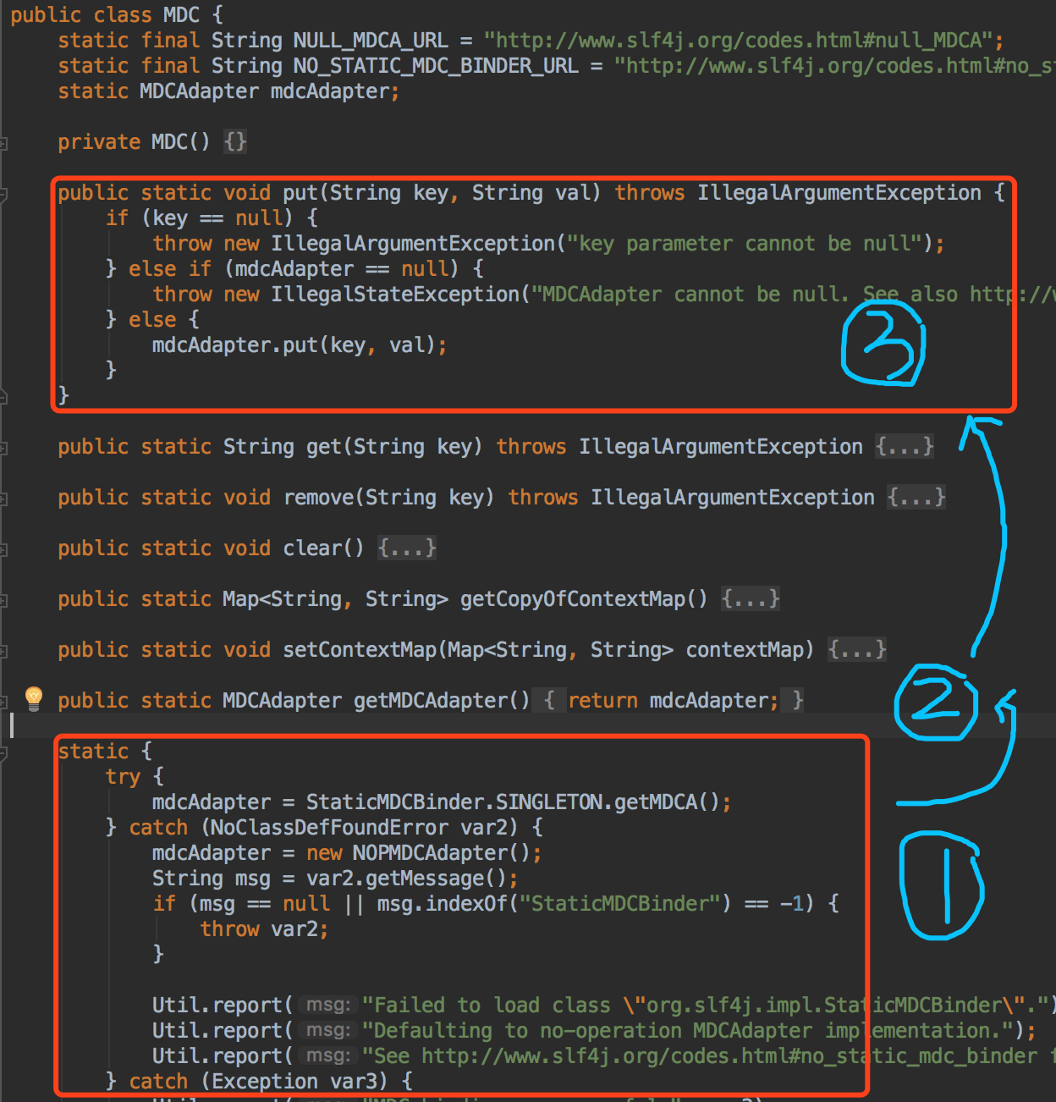Expand the folded getMDCAdapter return block

point(668,701)
